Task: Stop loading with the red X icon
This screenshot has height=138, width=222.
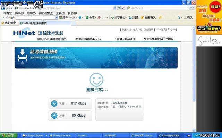Action: click(x=123, y=8)
